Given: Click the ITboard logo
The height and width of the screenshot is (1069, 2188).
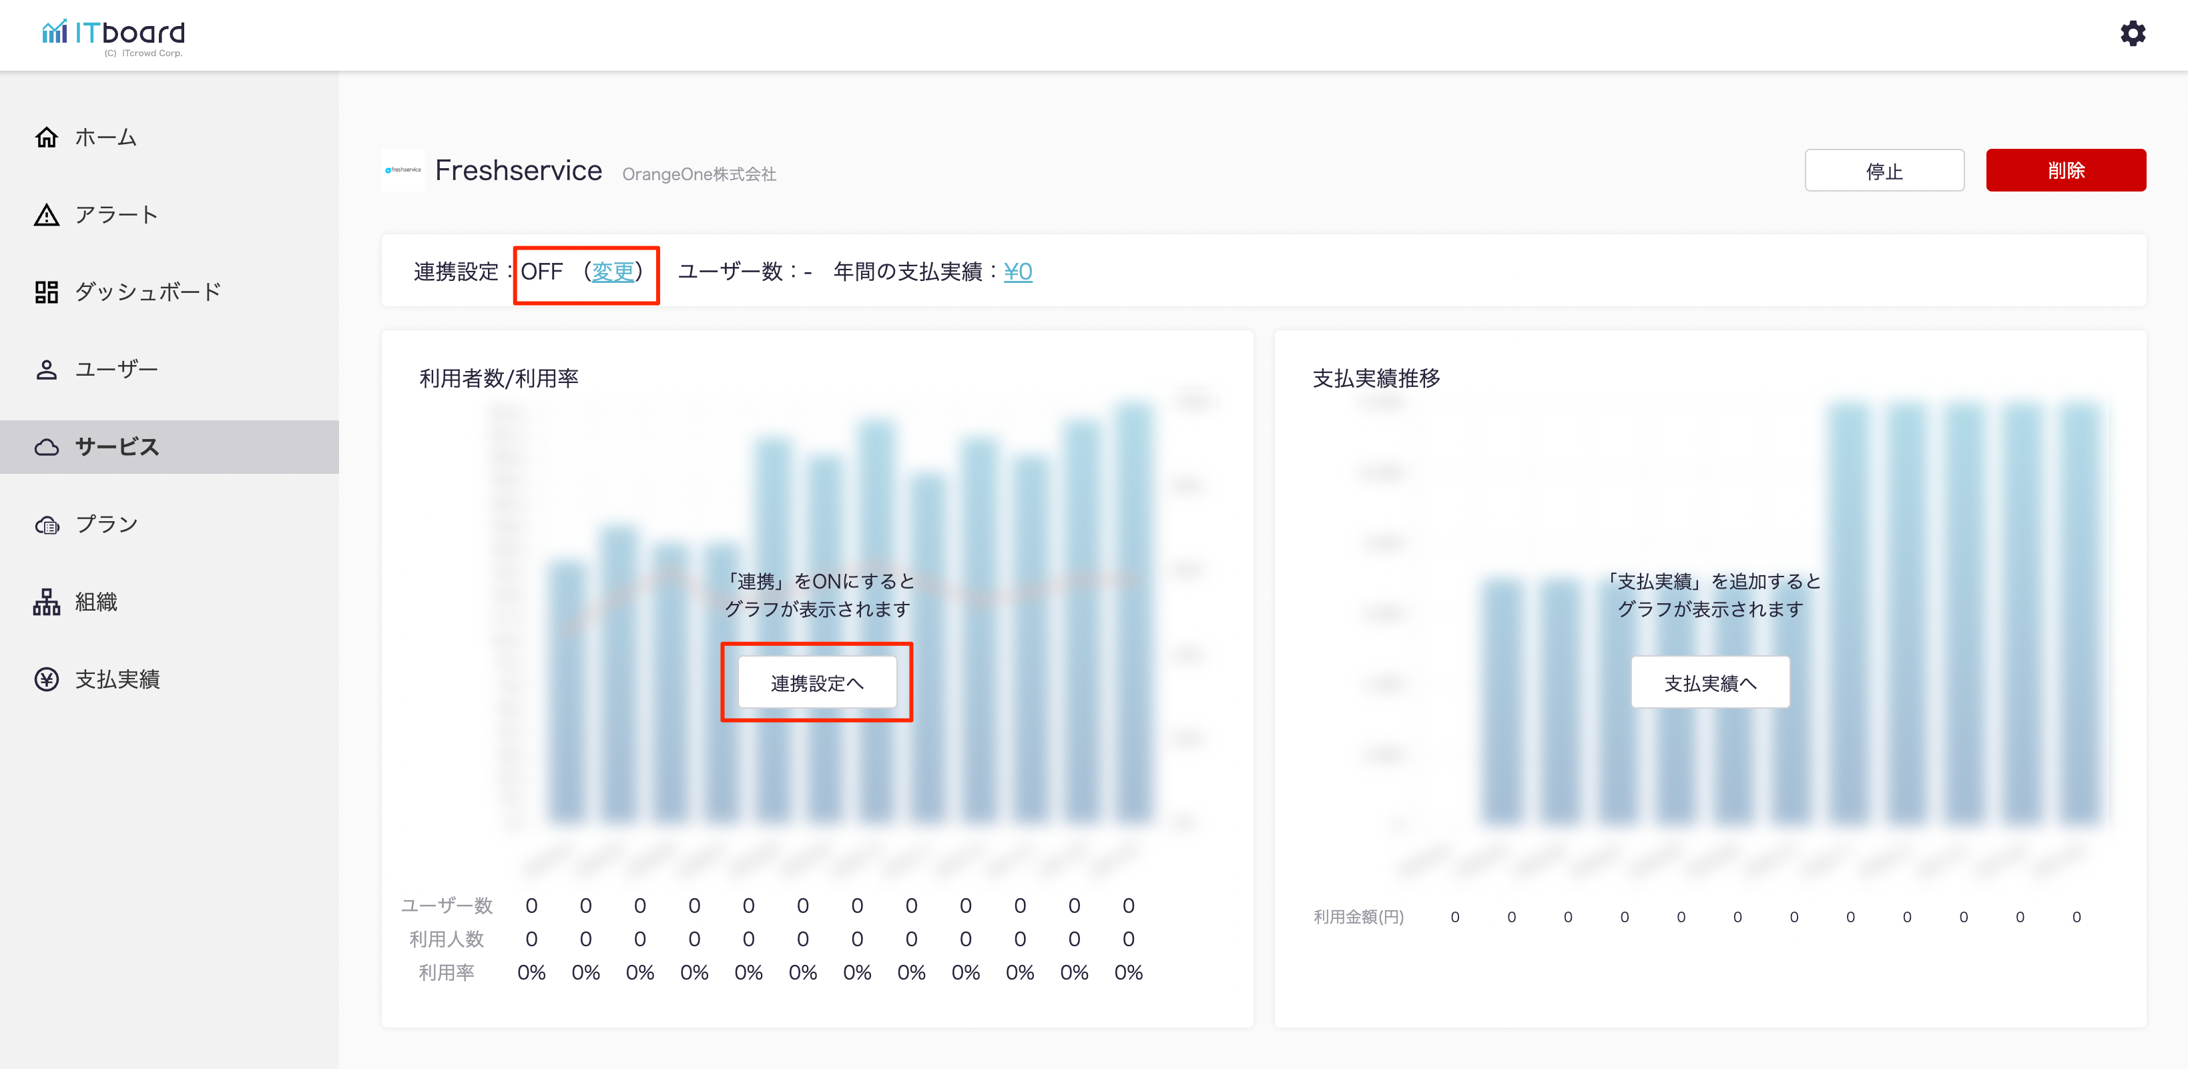Looking at the screenshot, I should 114,35.
